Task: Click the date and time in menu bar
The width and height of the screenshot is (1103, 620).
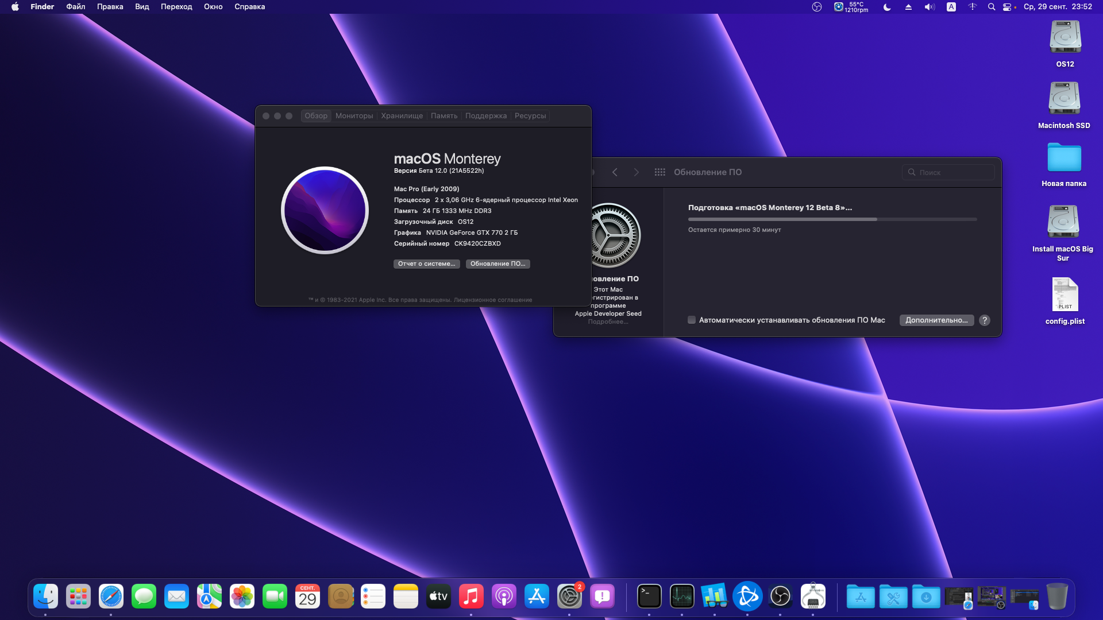Action: (1058, 7)
